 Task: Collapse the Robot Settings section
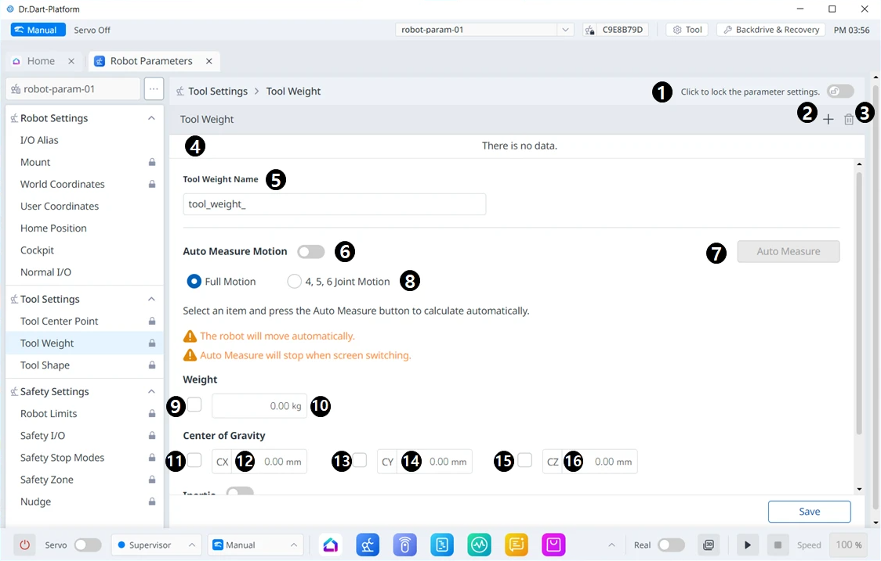(x=151, y=118)
